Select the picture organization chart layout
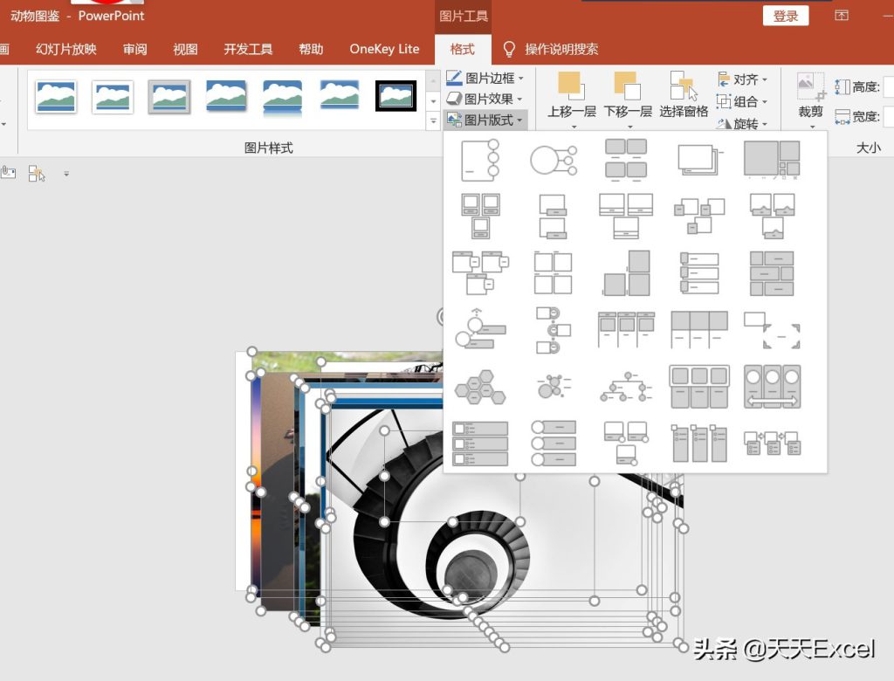 click(626, 388)
